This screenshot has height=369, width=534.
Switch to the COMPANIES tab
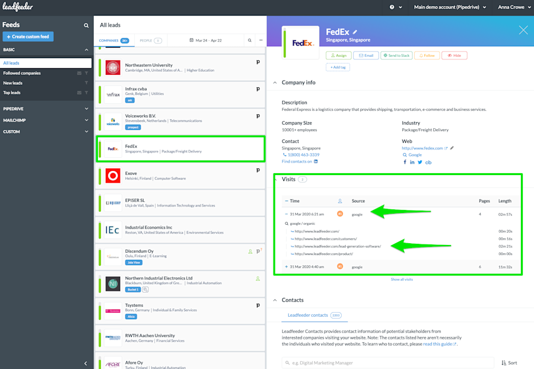(x=114, y=40)
